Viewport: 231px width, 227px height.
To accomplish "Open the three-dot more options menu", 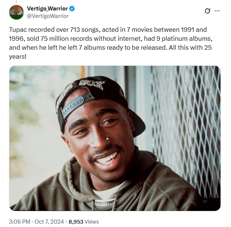I will pyautogui.click(x=217, y=11).
